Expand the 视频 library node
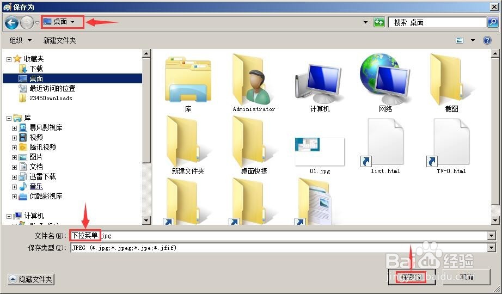The width and height of the screenshot is (502, 294). (x=14, y=138)
